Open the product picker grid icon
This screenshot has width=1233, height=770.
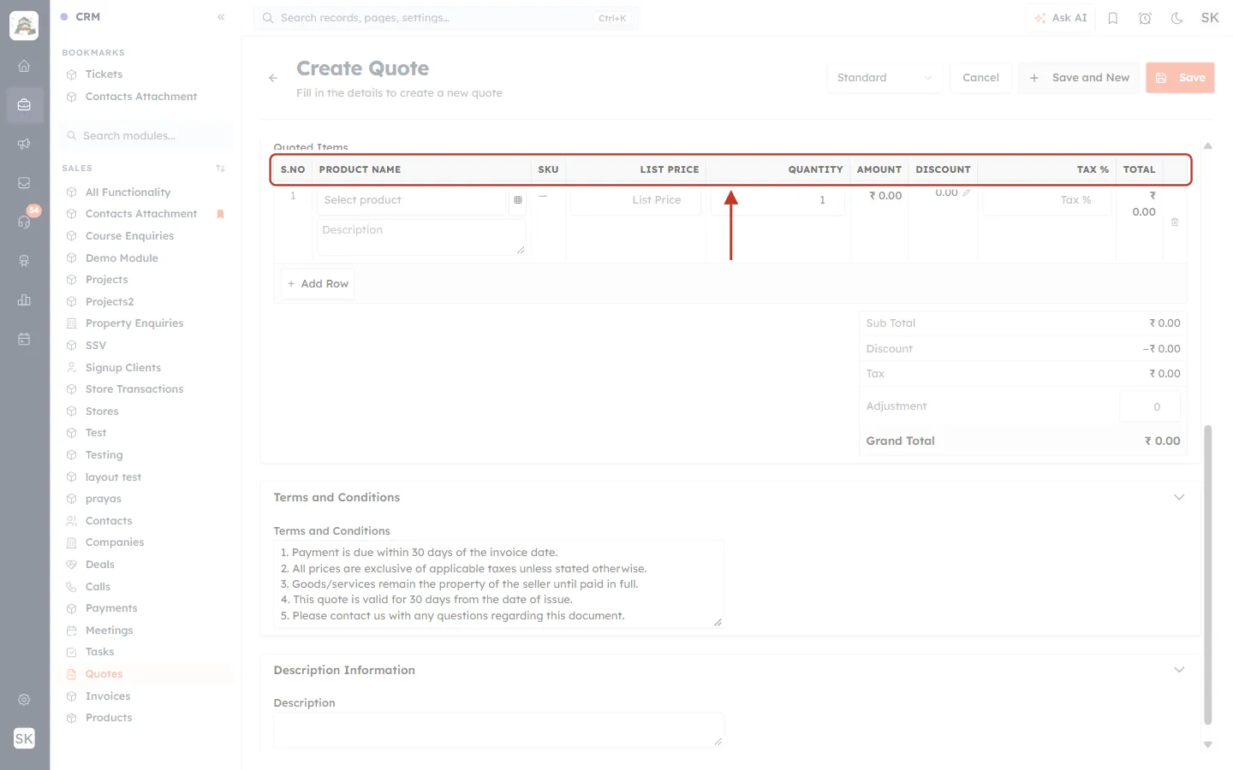518,200
